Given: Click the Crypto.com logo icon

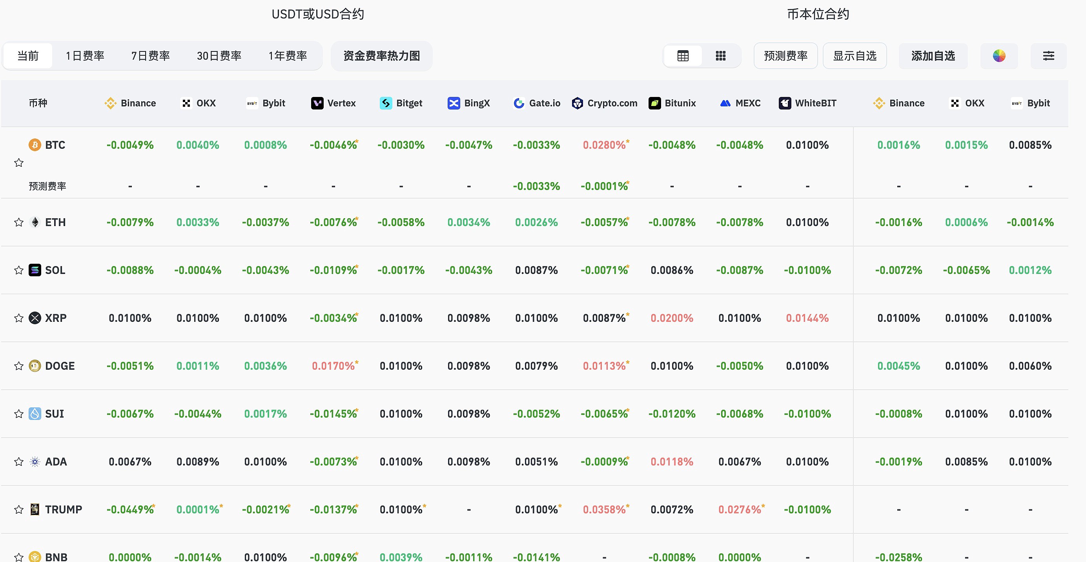Looking at the screenshot, I should point(577,103).
